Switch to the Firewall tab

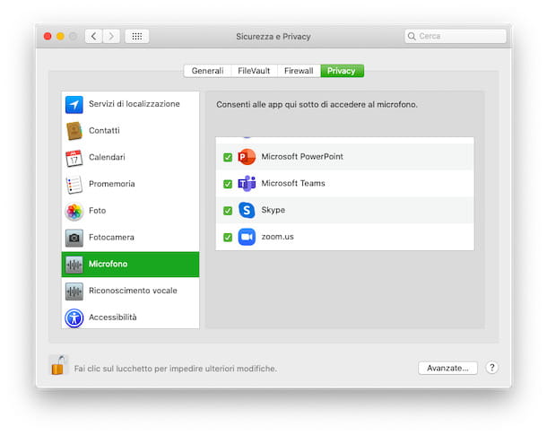click(x=299, y=71)
